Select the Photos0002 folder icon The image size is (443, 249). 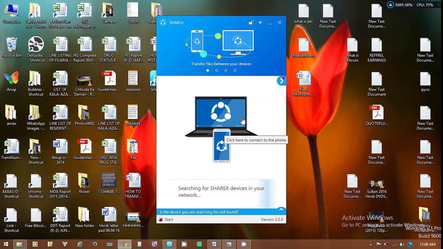[x=84, y=116]
